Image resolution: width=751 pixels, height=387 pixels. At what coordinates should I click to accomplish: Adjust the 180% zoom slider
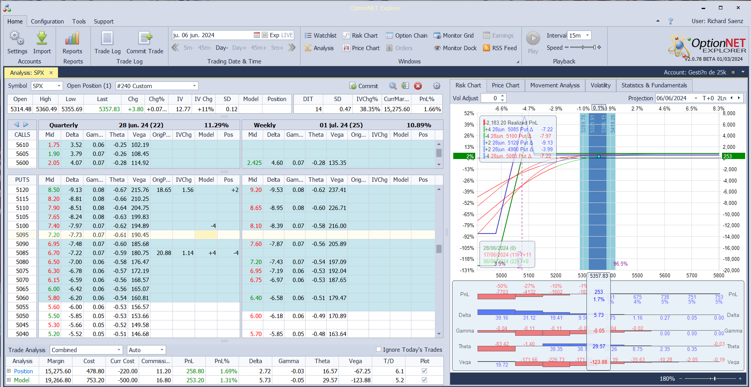click(710, 378)
